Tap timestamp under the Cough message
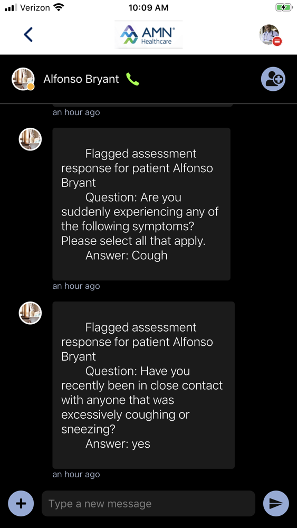The width and height of the screenshot is (297, 528). point(76,286)
